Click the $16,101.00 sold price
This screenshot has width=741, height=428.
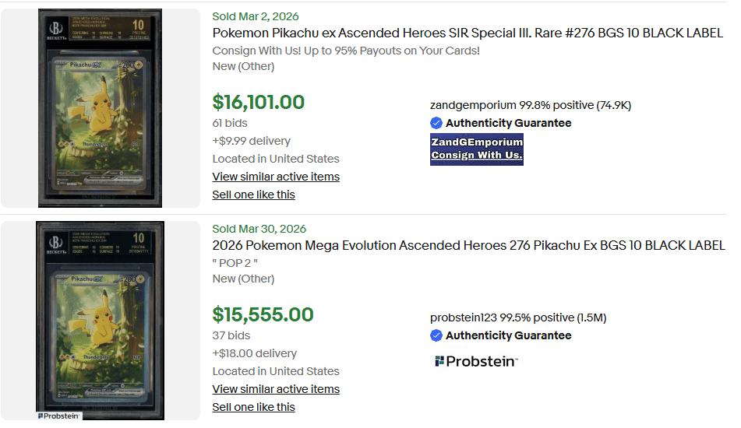[259, 102]
